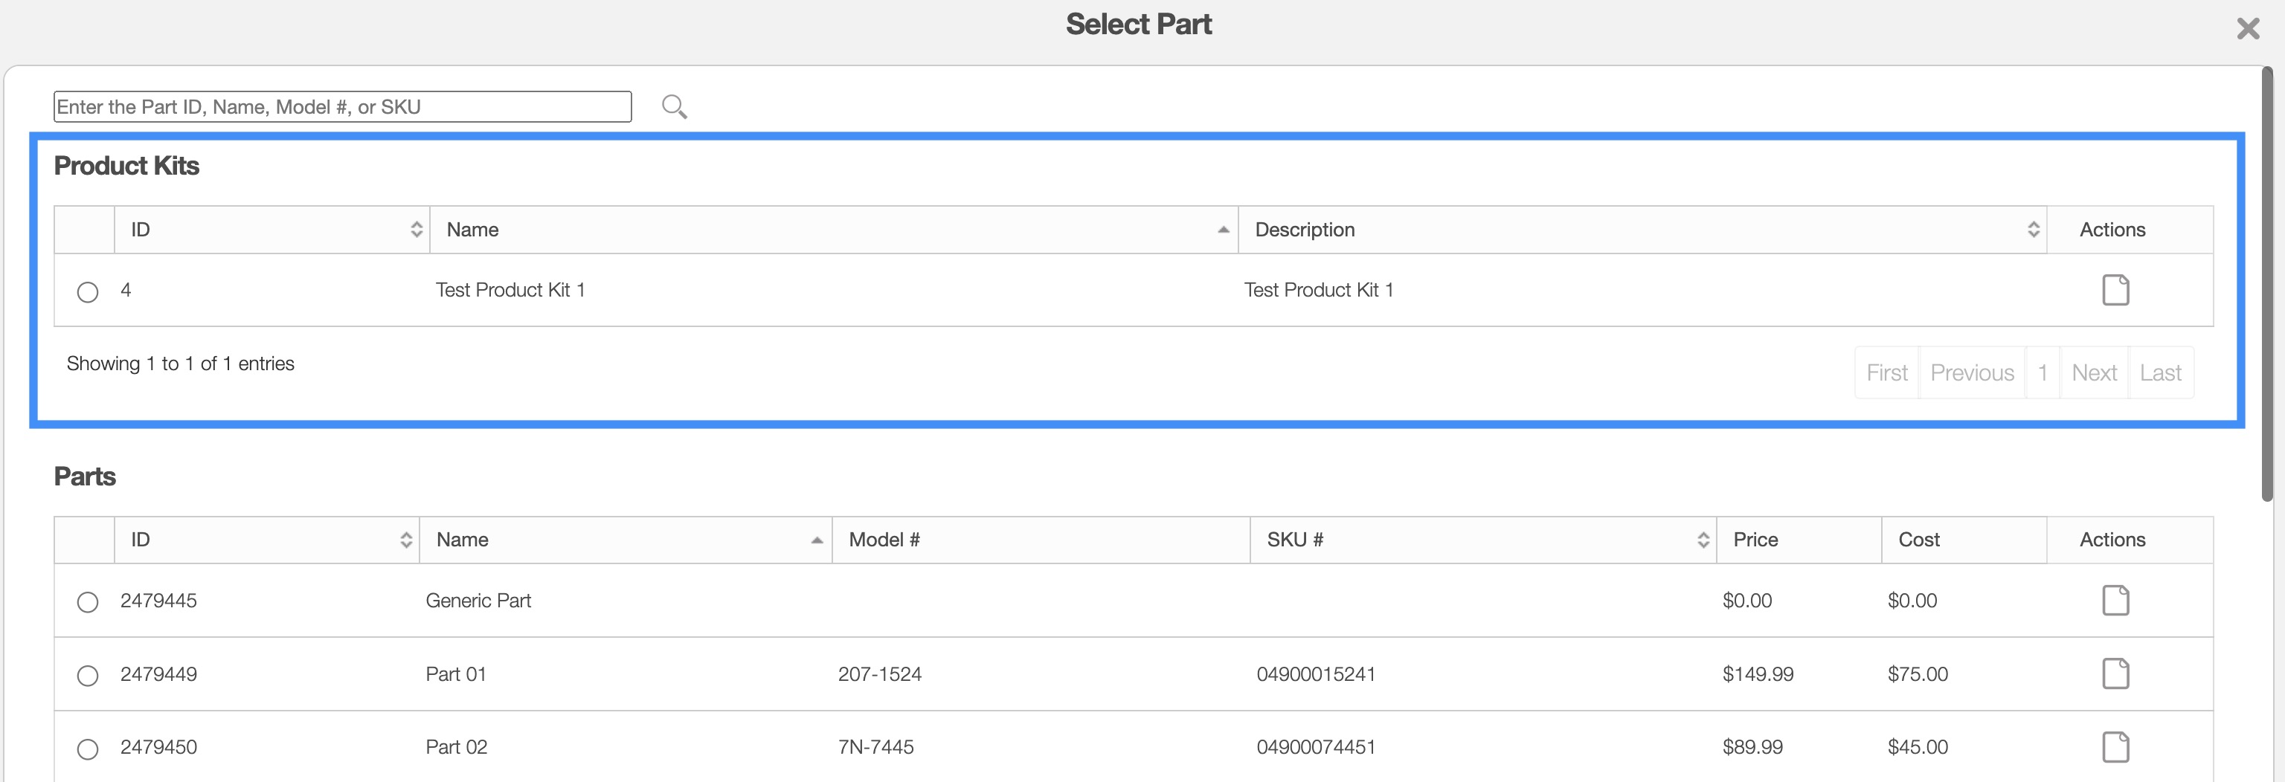Pick the Part 02 radio button

pyautogui.click(x=88, y=749)
